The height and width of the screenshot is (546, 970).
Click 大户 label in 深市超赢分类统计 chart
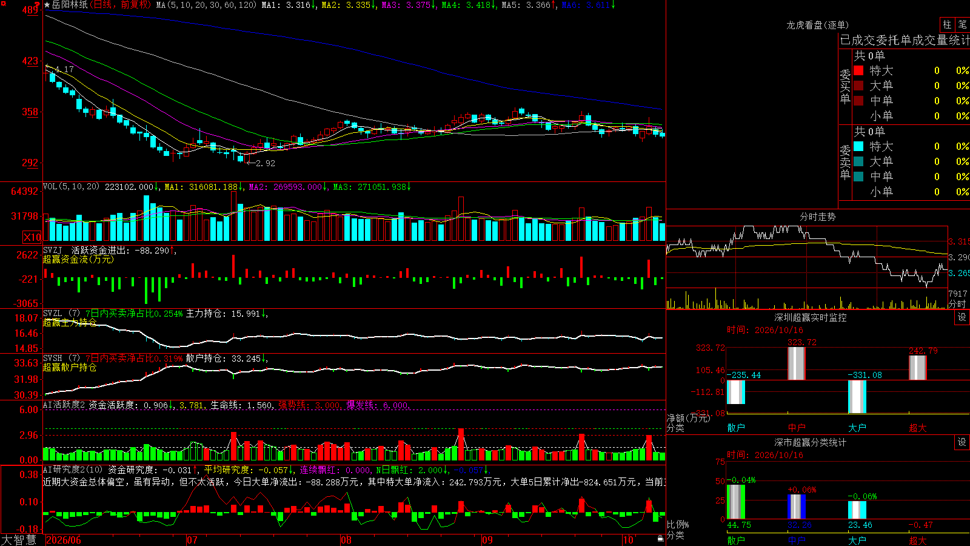point(857,540)
